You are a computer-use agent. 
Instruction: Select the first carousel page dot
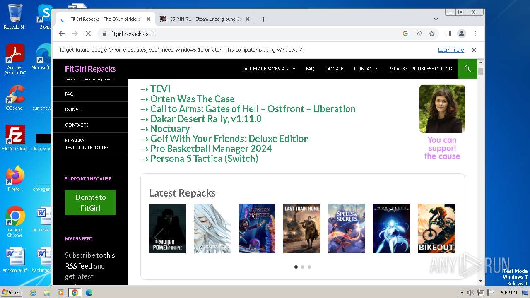(x=296, y=267)
